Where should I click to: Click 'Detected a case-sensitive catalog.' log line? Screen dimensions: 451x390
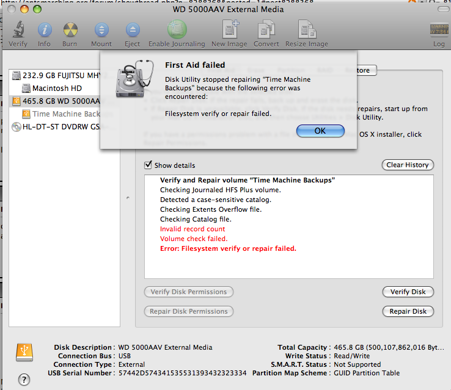(x=216, y=200)
